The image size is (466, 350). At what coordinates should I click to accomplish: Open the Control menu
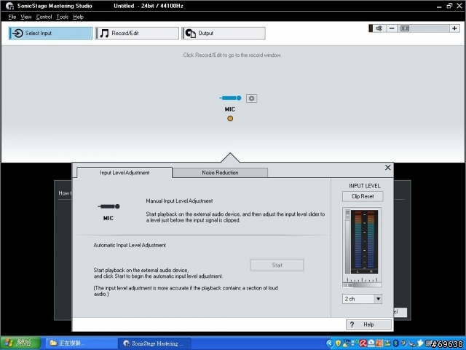point(44,17)
